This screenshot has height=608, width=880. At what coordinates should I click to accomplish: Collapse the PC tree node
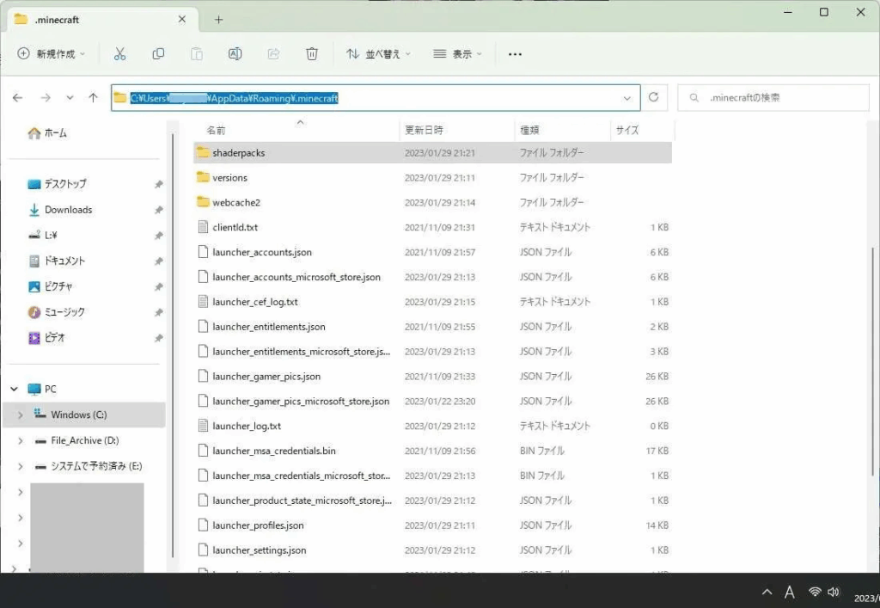(x=14, y=389)
